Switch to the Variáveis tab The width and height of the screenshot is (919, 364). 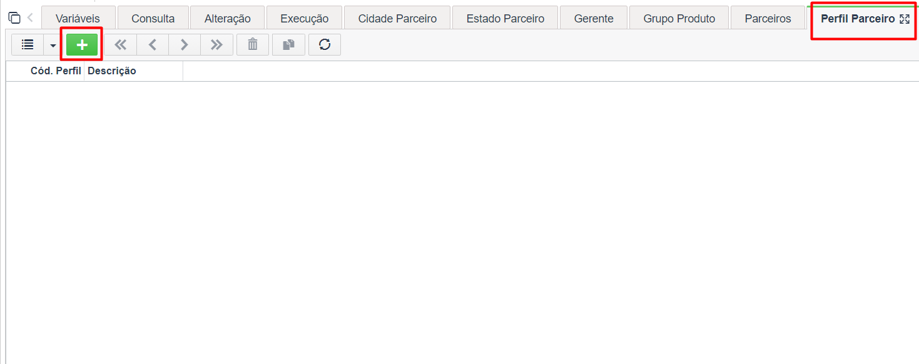78,18
